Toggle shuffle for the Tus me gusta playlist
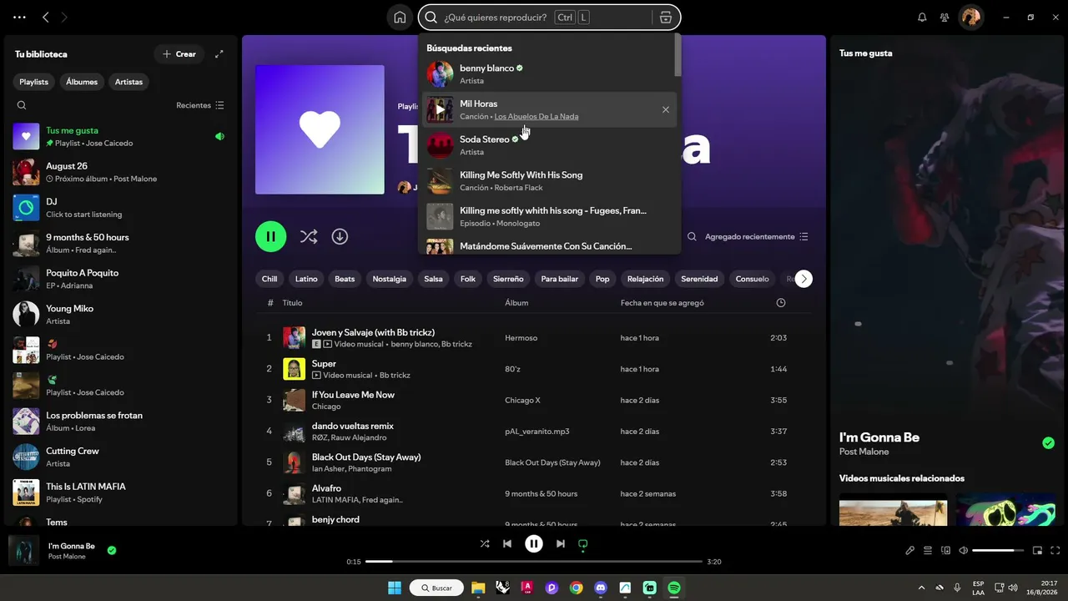This screenshot has width=1068, height=601. 309,236
